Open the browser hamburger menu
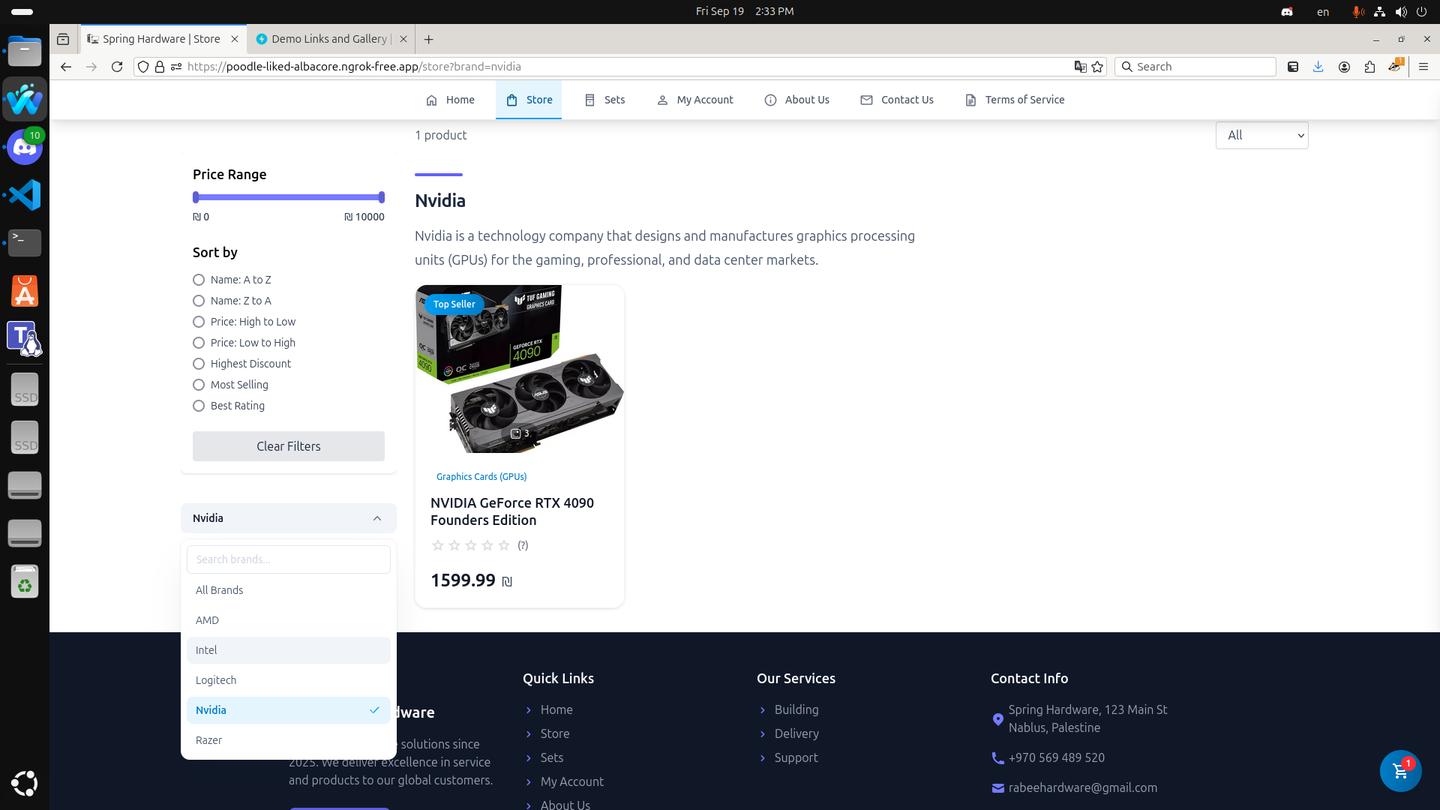This screenshot has width=1440, height=810. point(1423,67)
